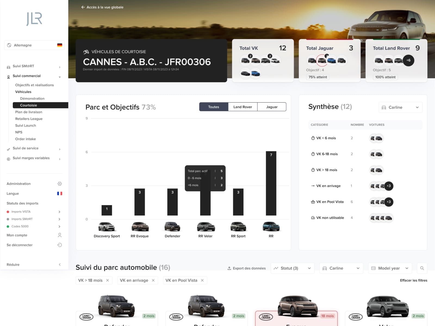Viewport: 435px width, 326px height.
Task: Click the Suivi SM@RT car icon
Action: (8, 67)
